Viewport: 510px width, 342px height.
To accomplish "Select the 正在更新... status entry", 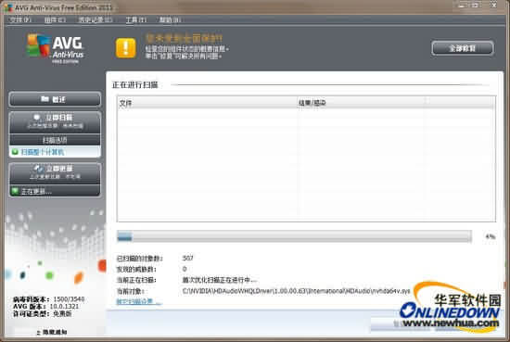I will (x=55, y=191).
